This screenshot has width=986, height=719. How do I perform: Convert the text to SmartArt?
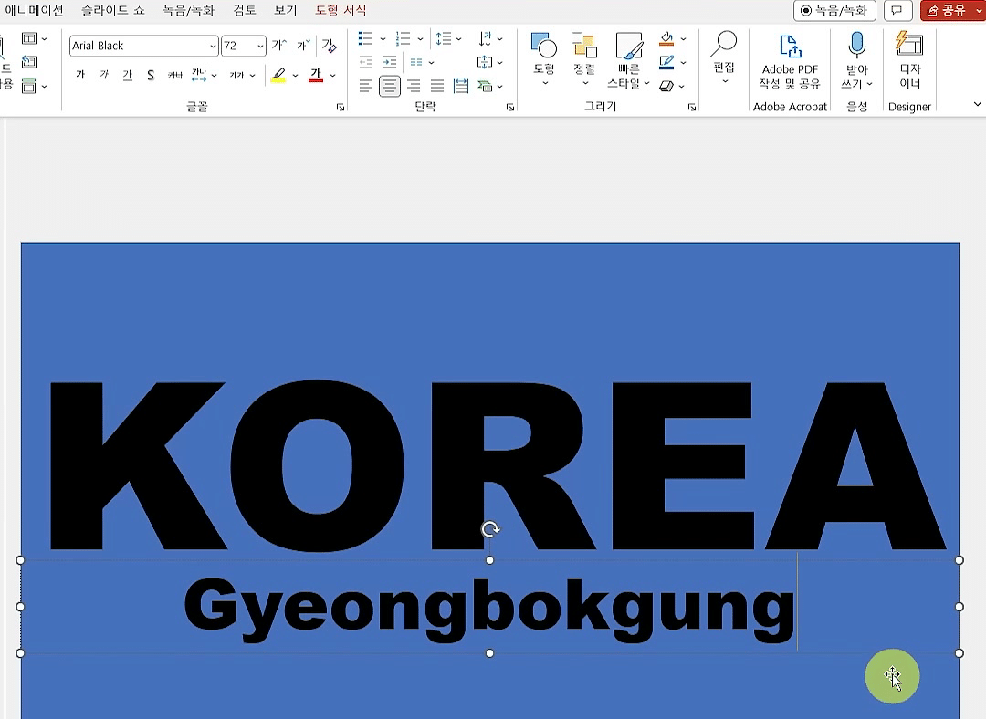490,86
